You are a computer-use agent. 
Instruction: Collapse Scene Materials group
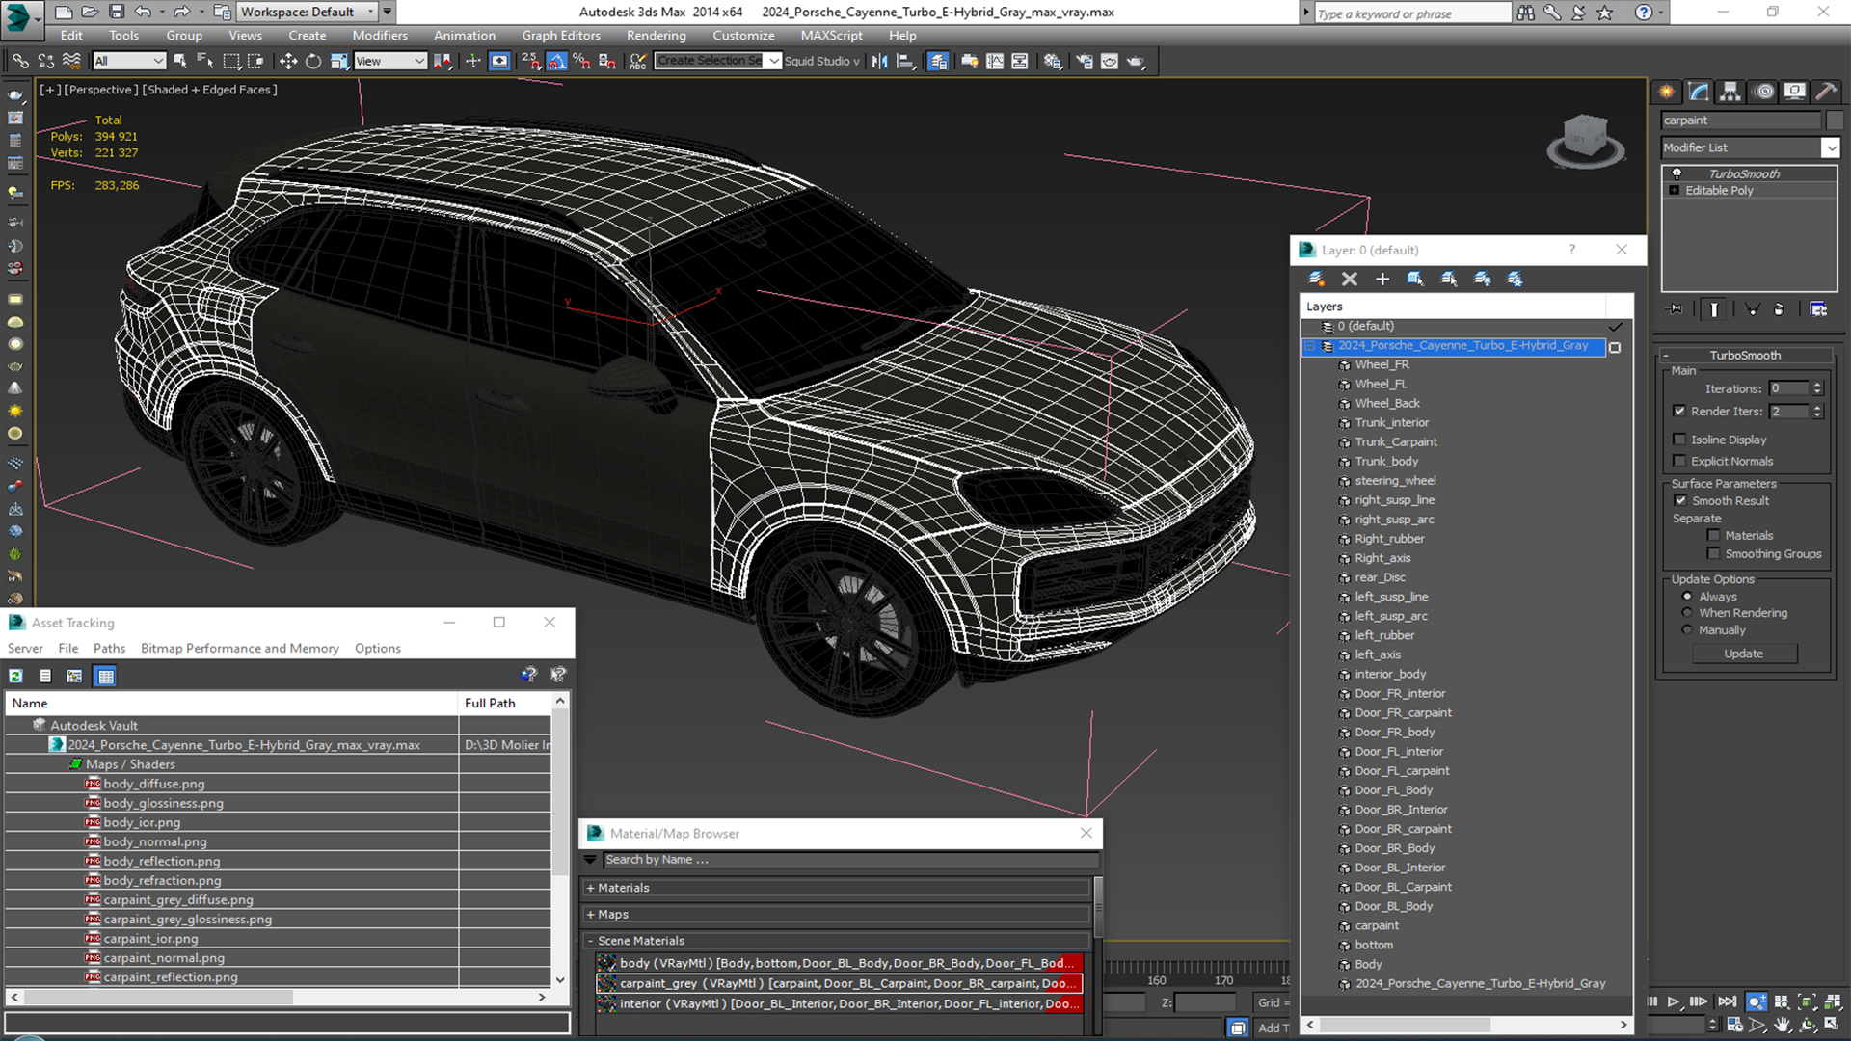click(590, 941)
